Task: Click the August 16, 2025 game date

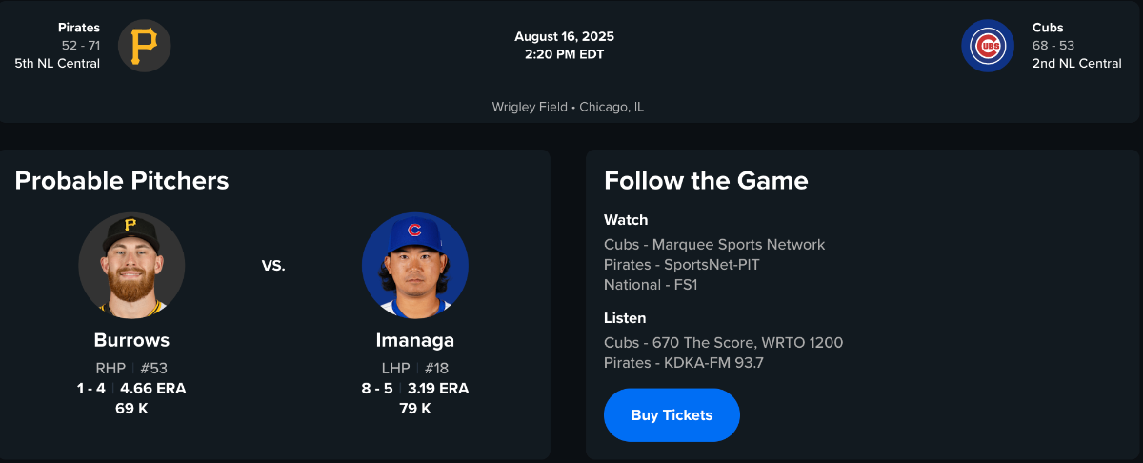Action: pos(564,36)
